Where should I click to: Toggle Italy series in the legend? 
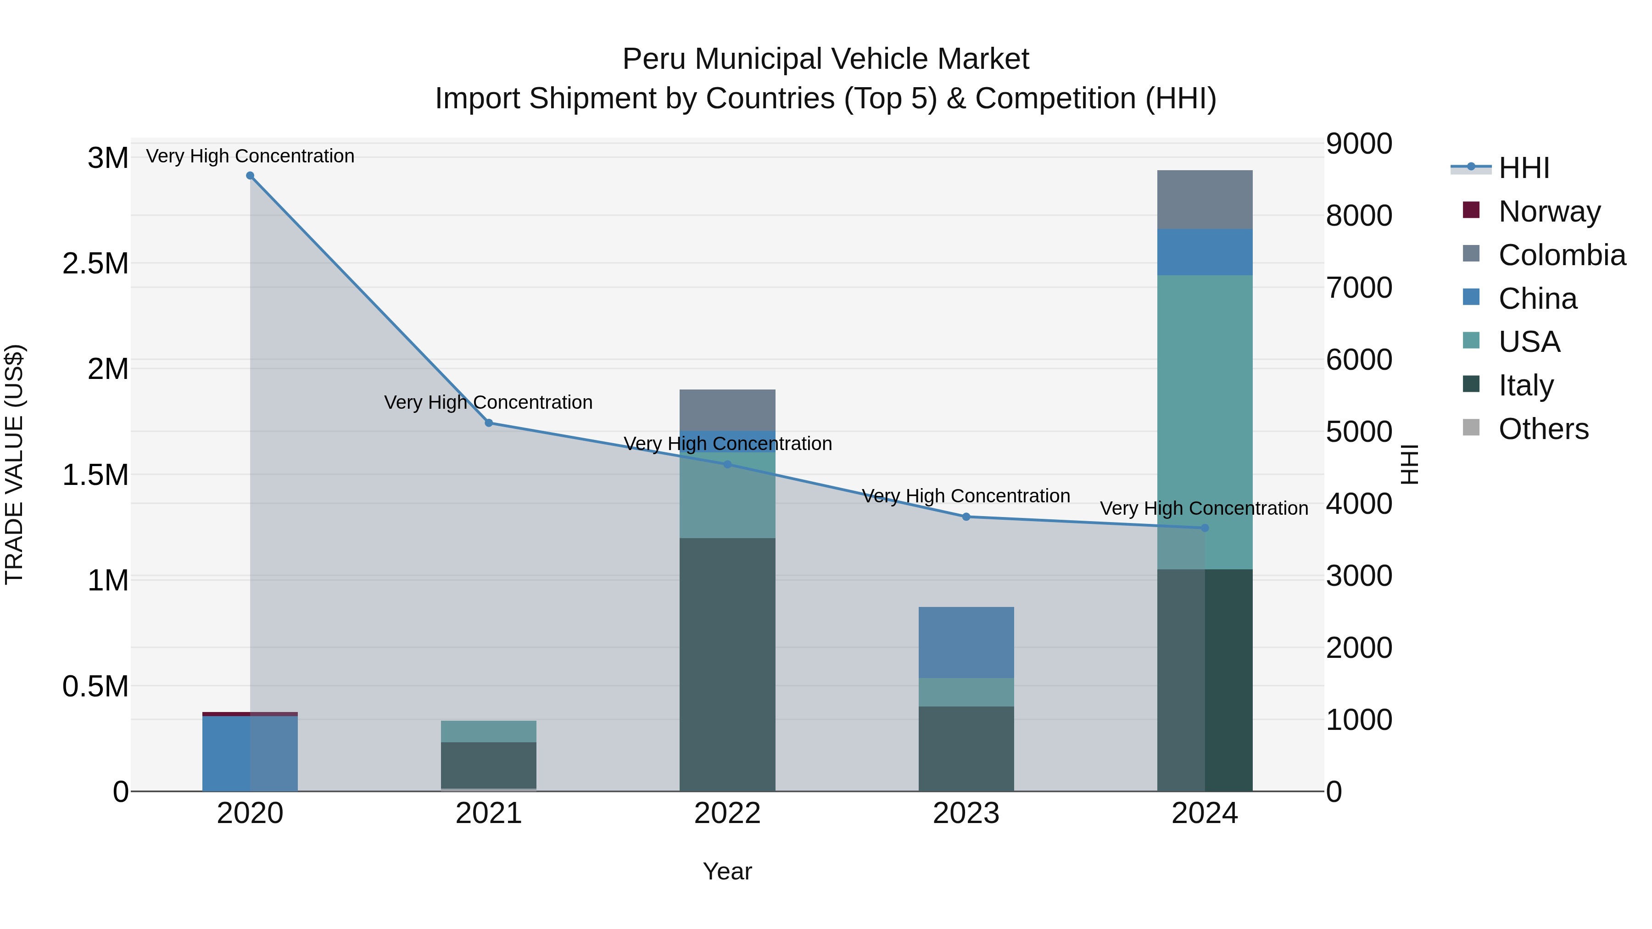tap(1508, 385)
